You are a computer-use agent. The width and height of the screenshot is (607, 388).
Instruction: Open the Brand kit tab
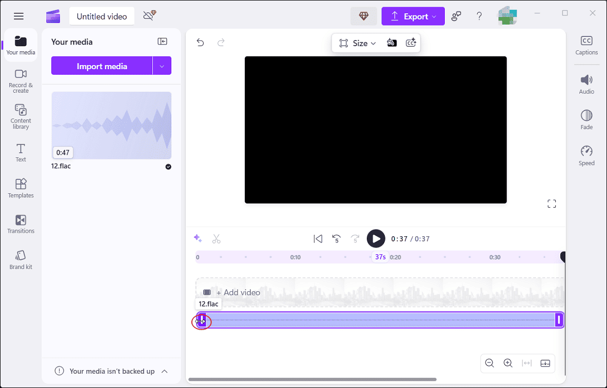(x=21, y=260)
